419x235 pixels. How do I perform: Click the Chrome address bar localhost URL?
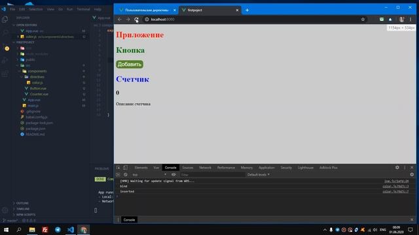point(162,20)
